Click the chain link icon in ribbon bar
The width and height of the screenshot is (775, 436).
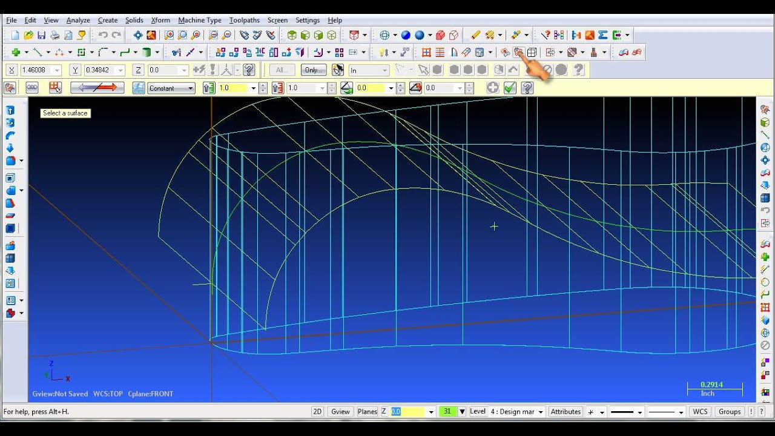(32, 88)
